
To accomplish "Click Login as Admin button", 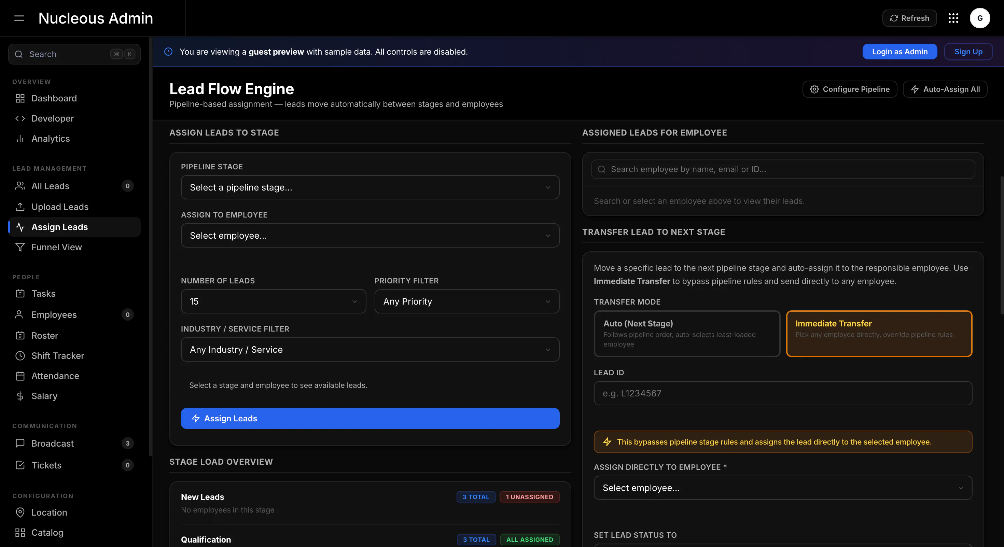I will [x=900, y=52].
